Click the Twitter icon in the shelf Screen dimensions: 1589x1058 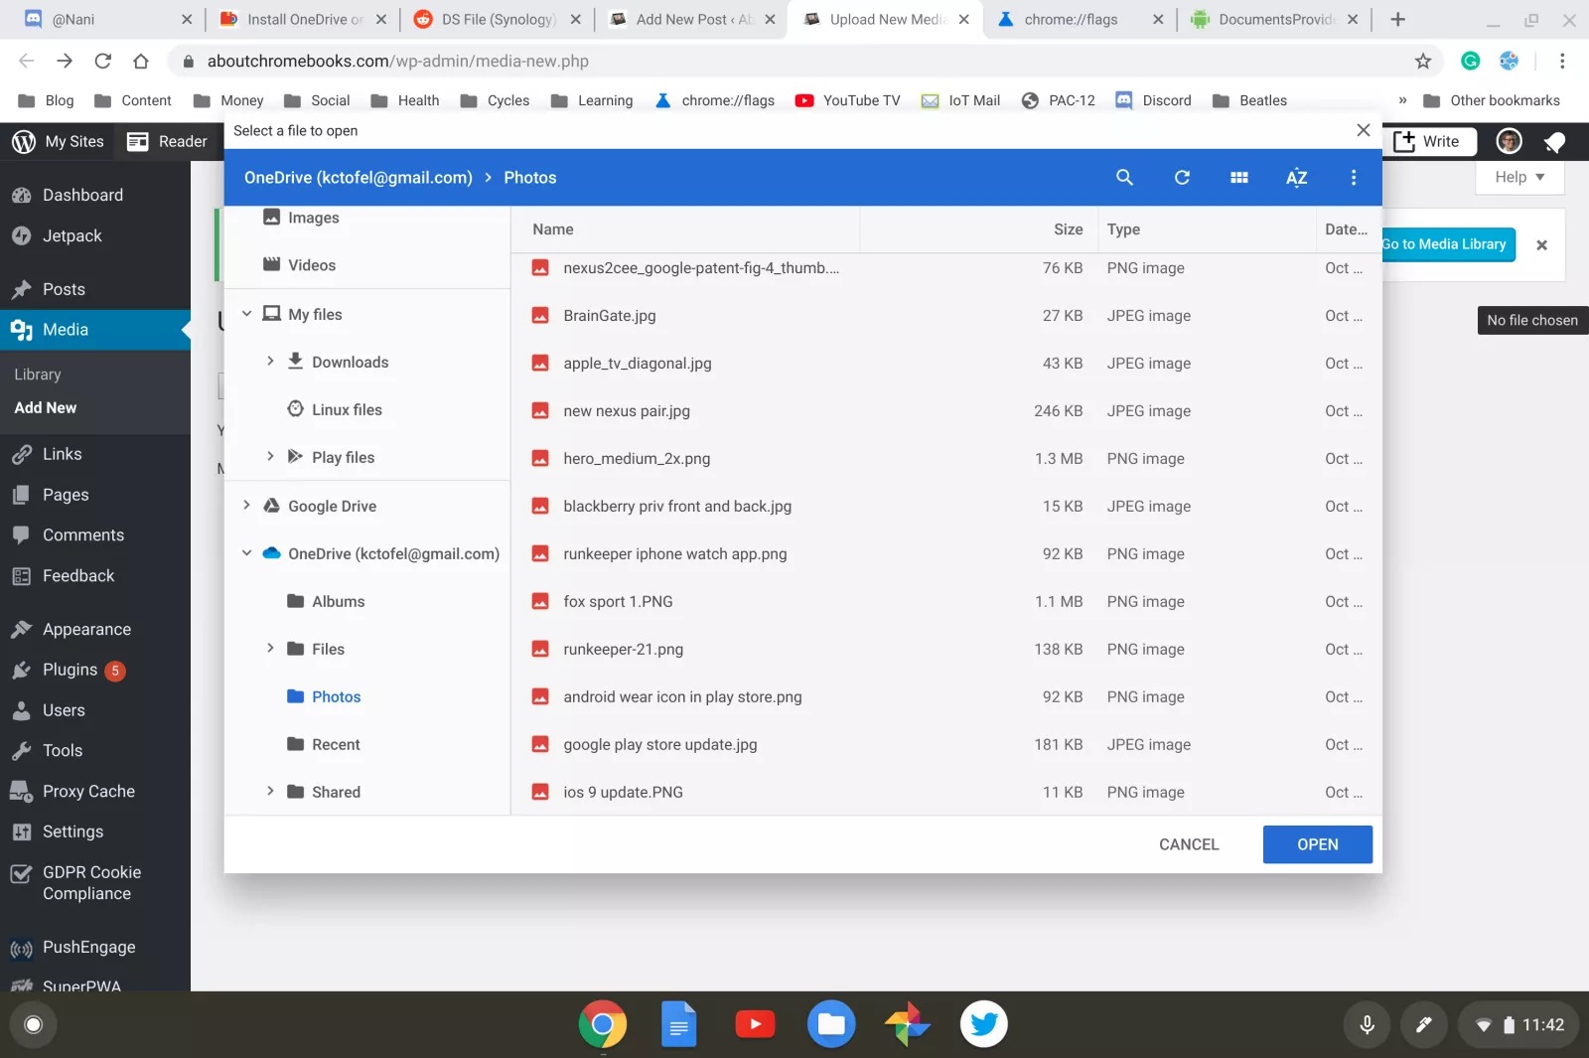tap(983, 1024)
